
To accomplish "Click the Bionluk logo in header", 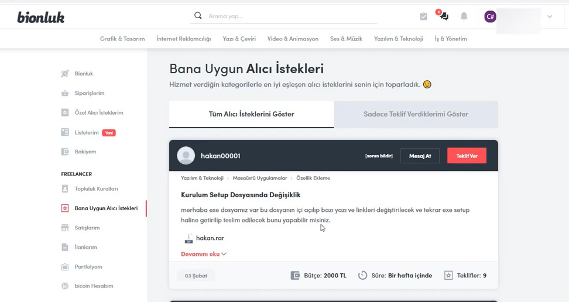I will coord(40,17).
